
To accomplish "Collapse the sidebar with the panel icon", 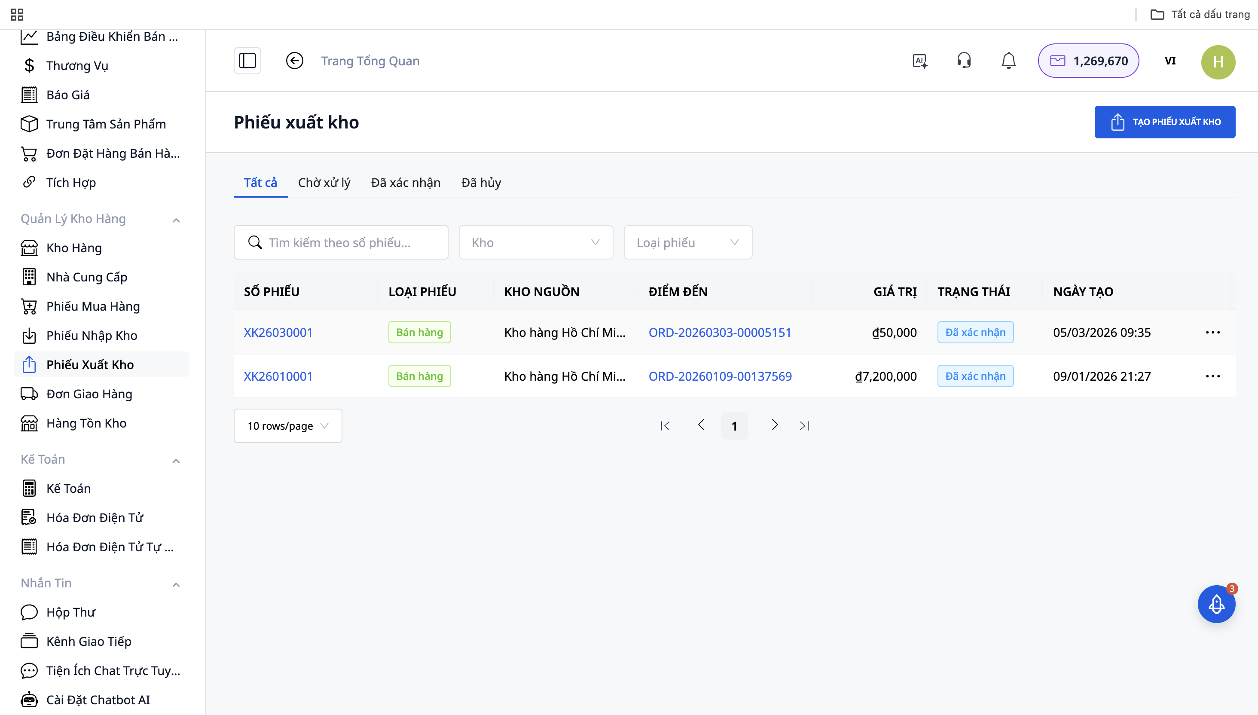I will tap(247, 60).
